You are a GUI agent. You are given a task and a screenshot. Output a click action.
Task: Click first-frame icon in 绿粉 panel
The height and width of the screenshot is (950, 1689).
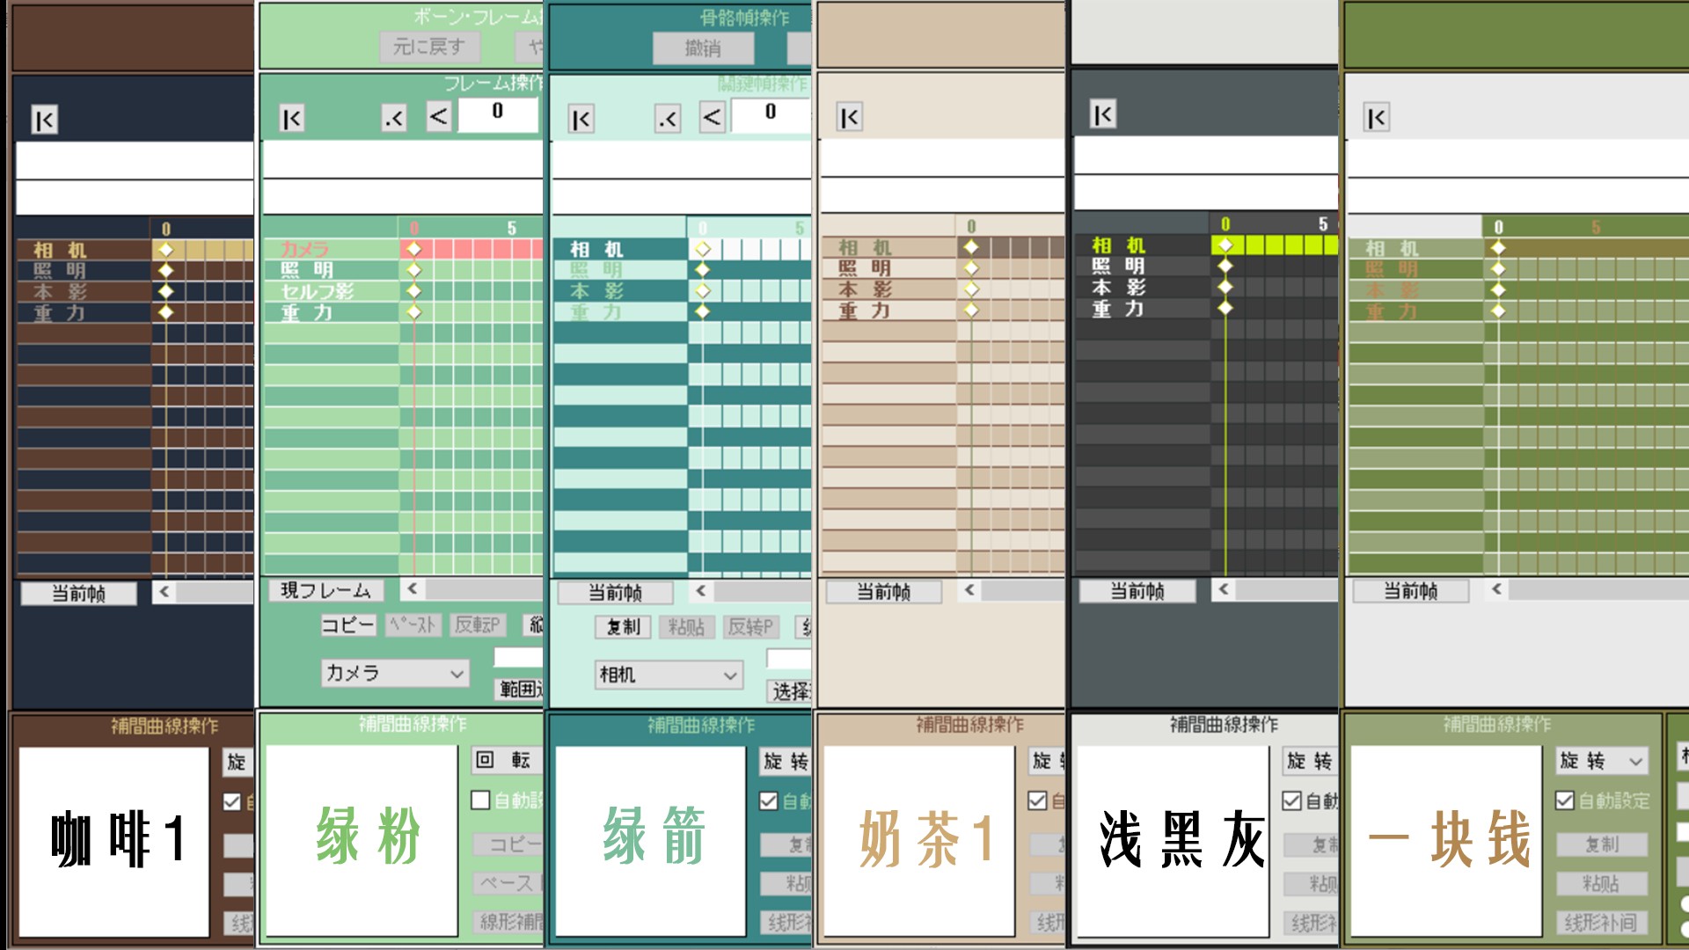291,118
